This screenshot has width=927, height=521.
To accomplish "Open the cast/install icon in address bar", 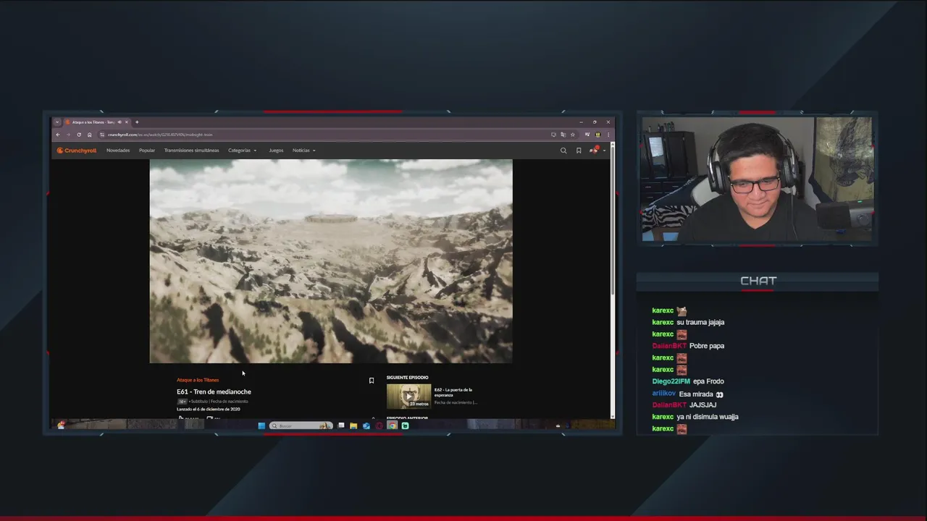I will (553, 135).
